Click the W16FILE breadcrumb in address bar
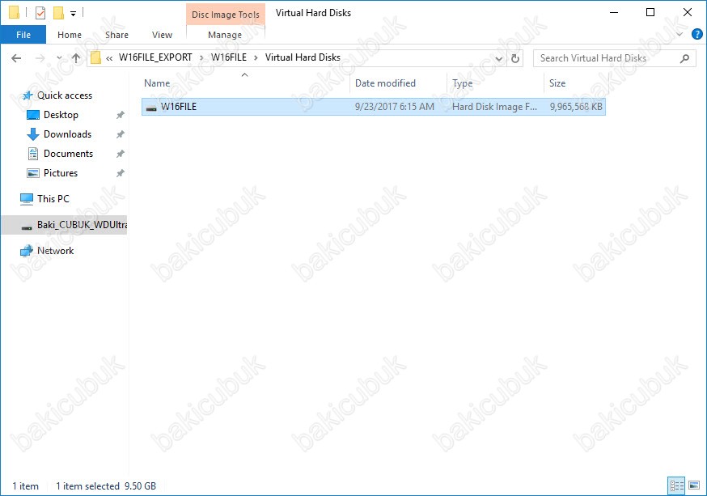 pos(229,57)
